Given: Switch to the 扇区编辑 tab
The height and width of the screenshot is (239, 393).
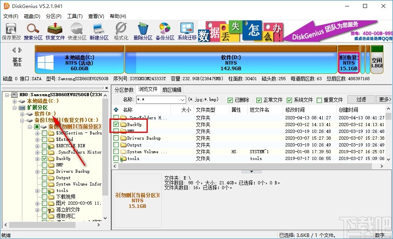Looking at the screenshot, I should (172, 90).
